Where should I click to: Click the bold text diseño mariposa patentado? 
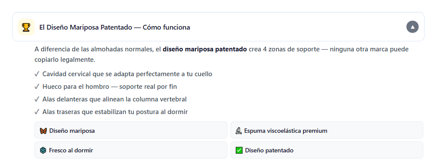coord(205,50)
